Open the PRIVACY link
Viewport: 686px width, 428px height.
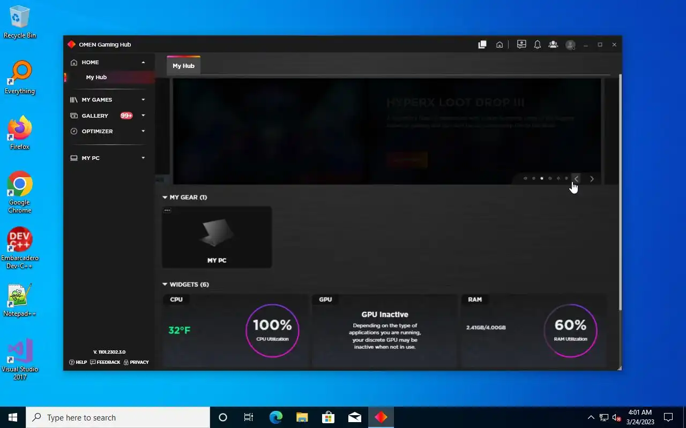[136, 362]
